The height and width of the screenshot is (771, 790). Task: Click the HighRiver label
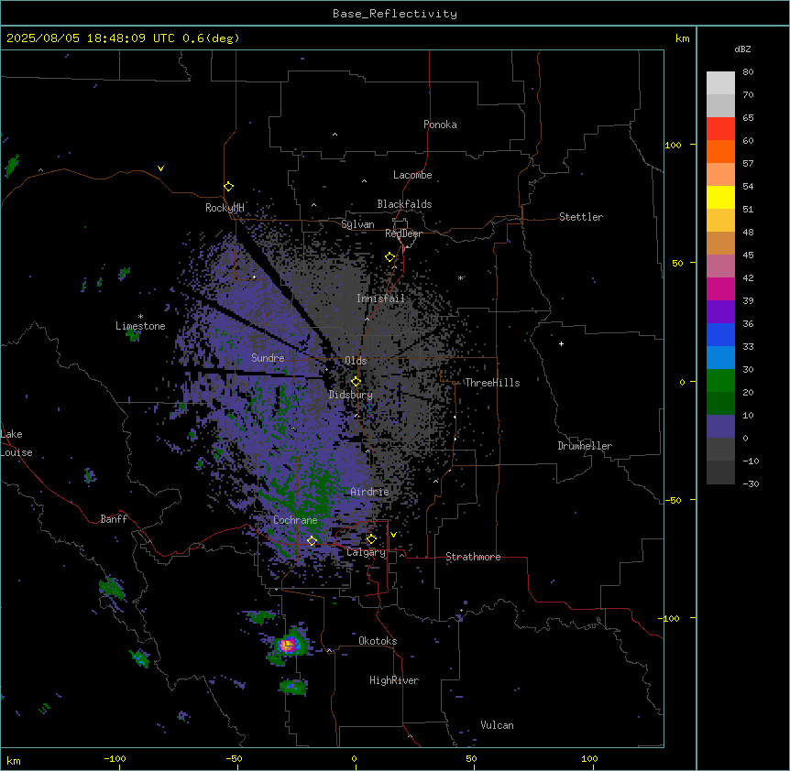click(394, 680)
